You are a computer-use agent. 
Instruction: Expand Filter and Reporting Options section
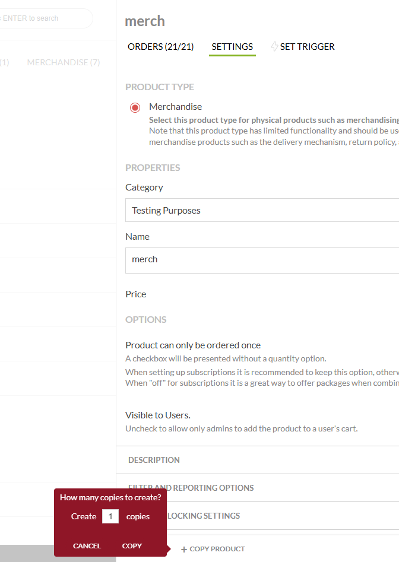pyautogui.click(x=191, y=488)
